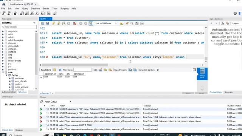Toggle invisible characters display icon
The height and width of the screenshot is (136, 242).
(137, 23)
